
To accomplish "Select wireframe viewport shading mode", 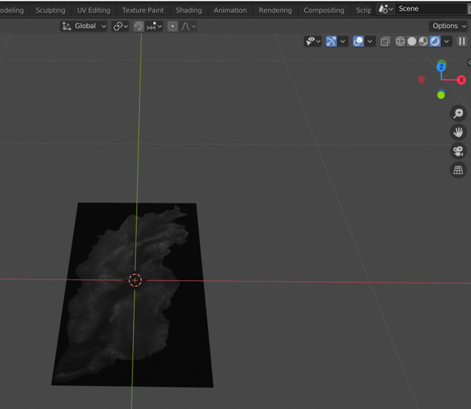I will click(400, 41).
